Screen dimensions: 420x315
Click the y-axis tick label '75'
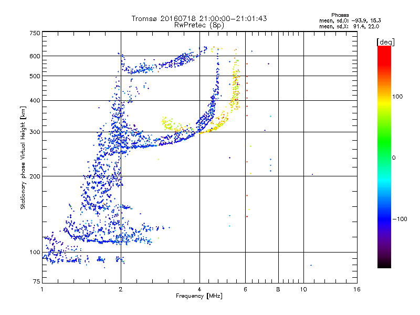(37, 281)
